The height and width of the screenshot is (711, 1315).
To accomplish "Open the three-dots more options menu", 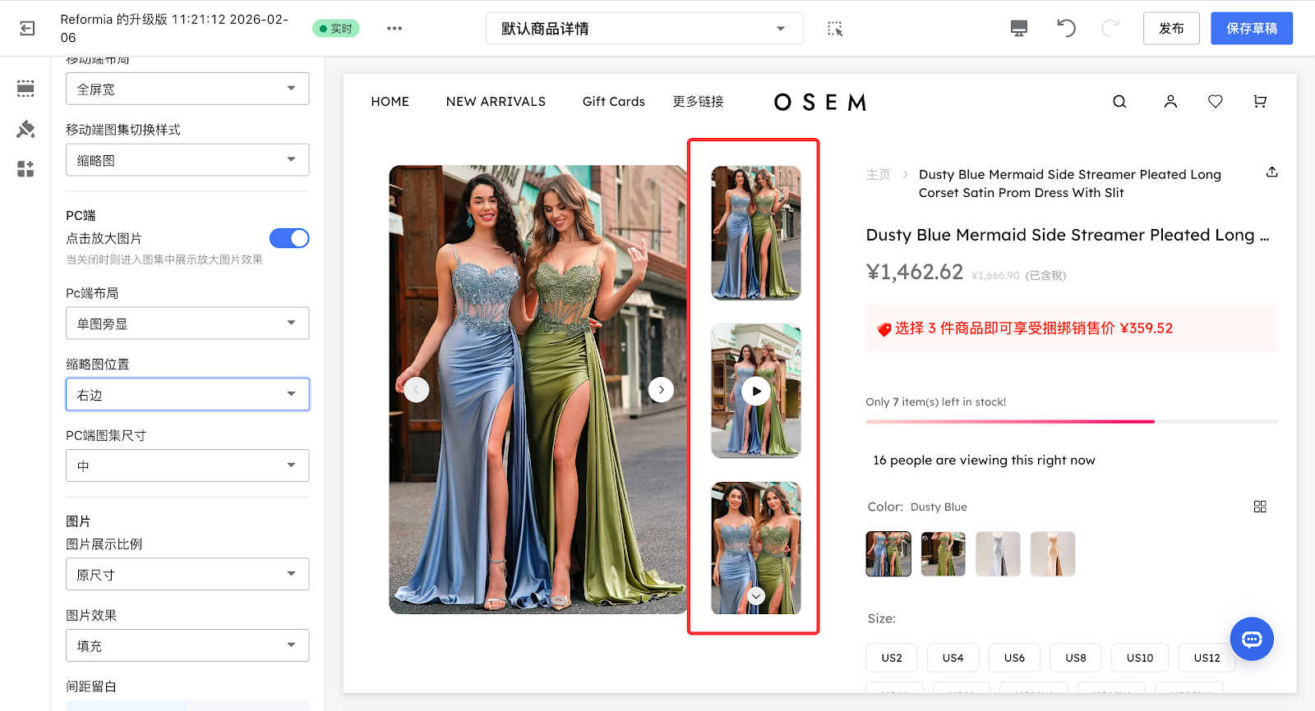I will [x=394, y=29].
